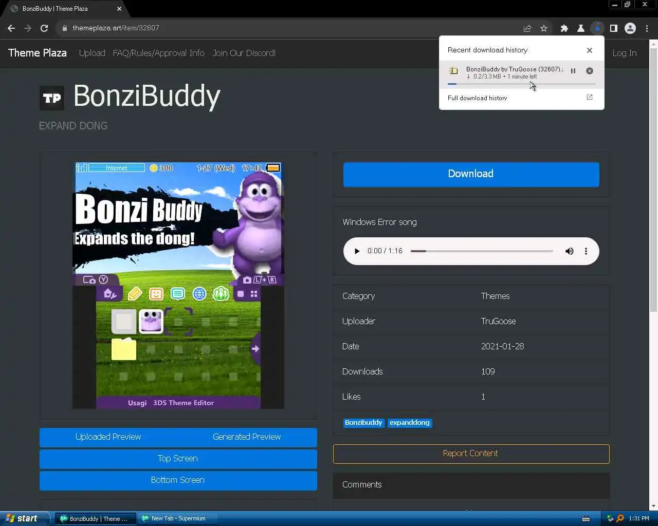Click the date value 2021-01-28
The height and width of the screenshot is (526, 658).
click(502, 346)
